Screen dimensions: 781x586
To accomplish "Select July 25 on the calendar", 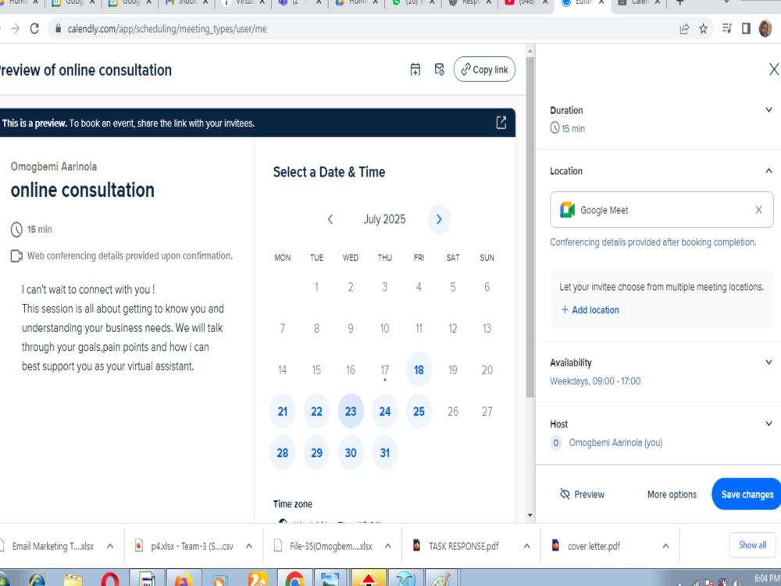I will coord(419,411).
